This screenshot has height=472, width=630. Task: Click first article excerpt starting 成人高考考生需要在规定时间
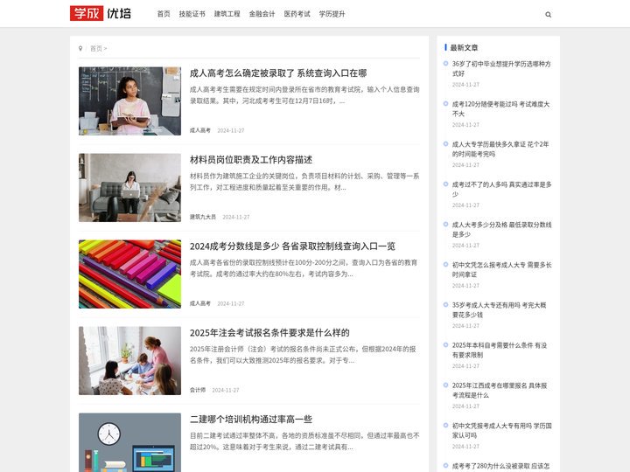[304, 95]
